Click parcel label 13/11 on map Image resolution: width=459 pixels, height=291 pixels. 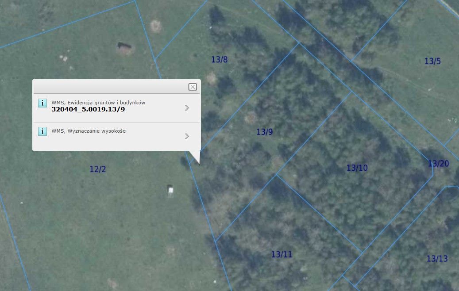[x=282, y=254]
